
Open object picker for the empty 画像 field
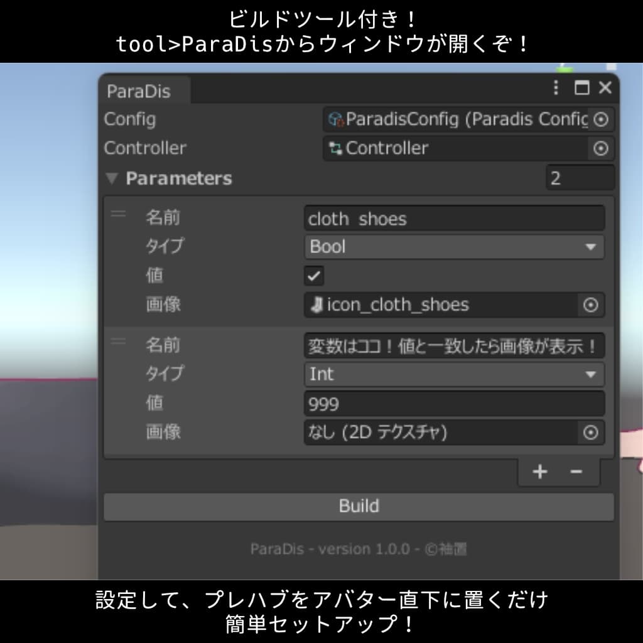pos(590,432)
